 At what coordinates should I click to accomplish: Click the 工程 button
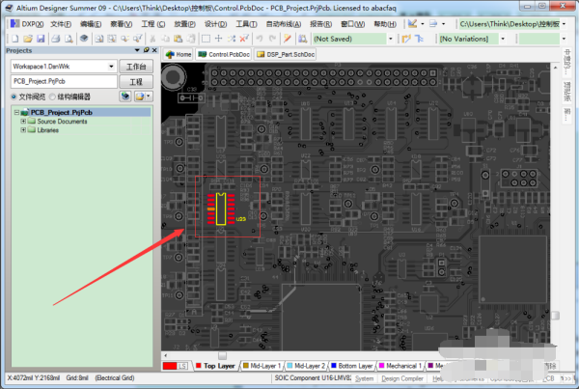click(136, 82)
